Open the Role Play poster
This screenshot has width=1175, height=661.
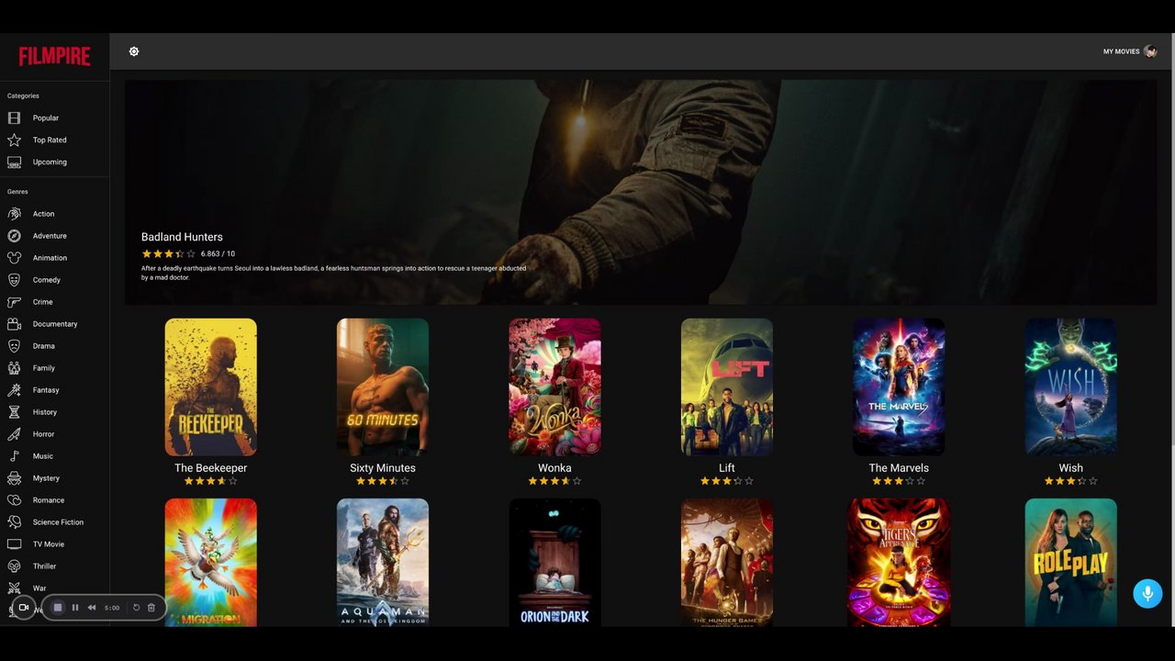1070,563
